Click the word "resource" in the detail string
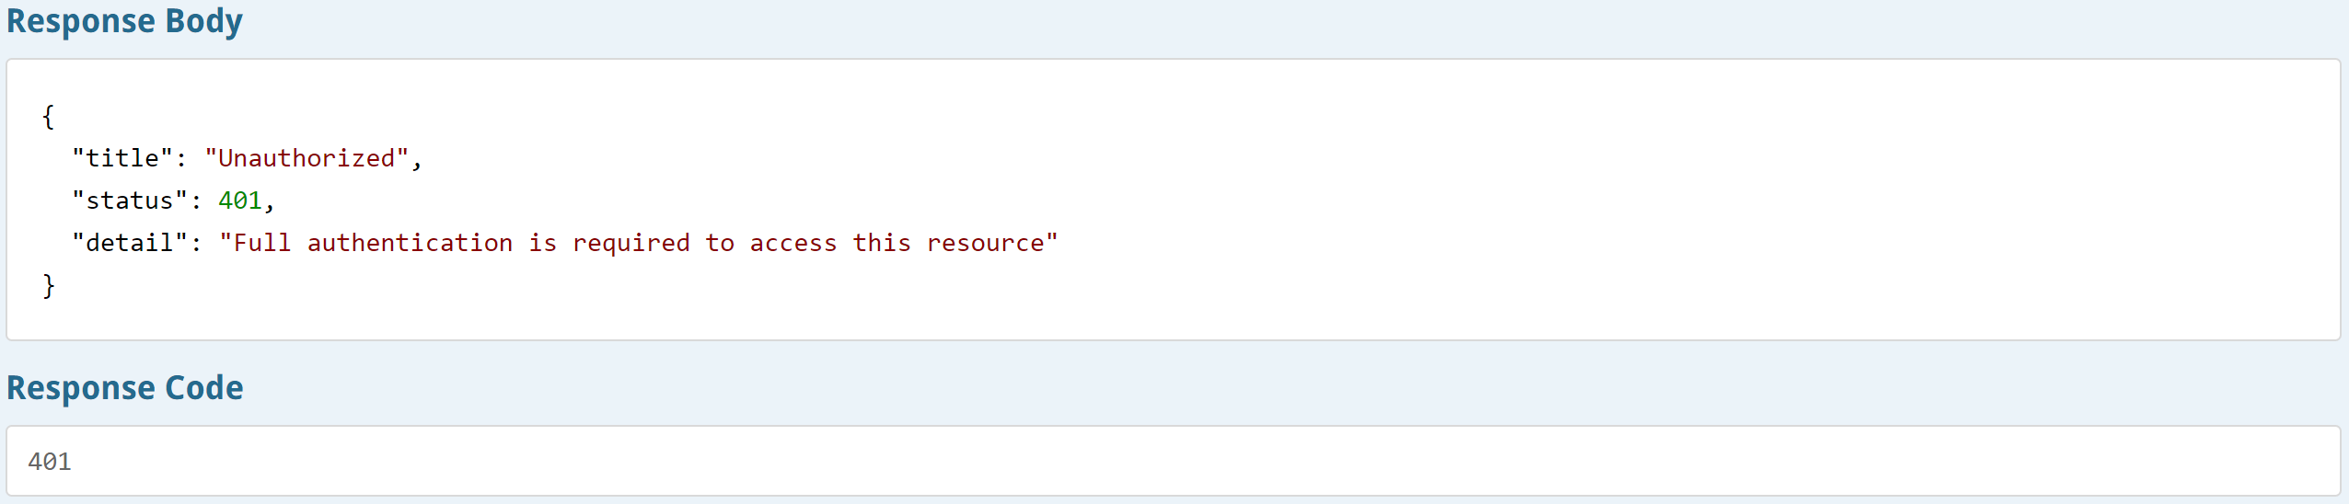 [985, 244]
